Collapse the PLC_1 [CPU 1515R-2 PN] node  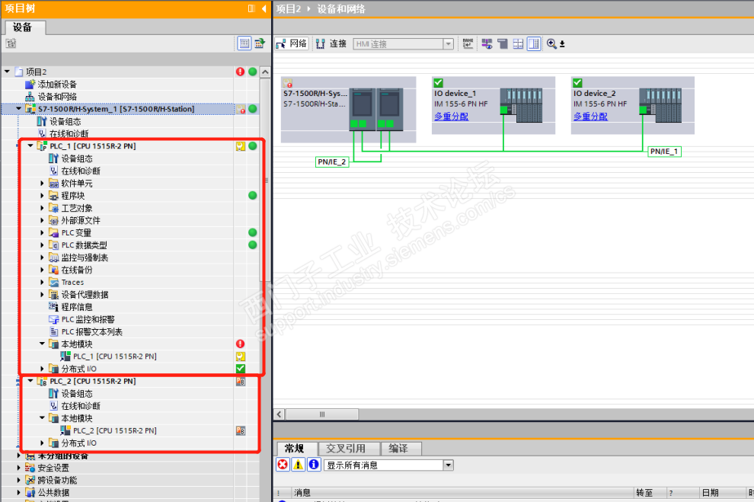point(30,145)
